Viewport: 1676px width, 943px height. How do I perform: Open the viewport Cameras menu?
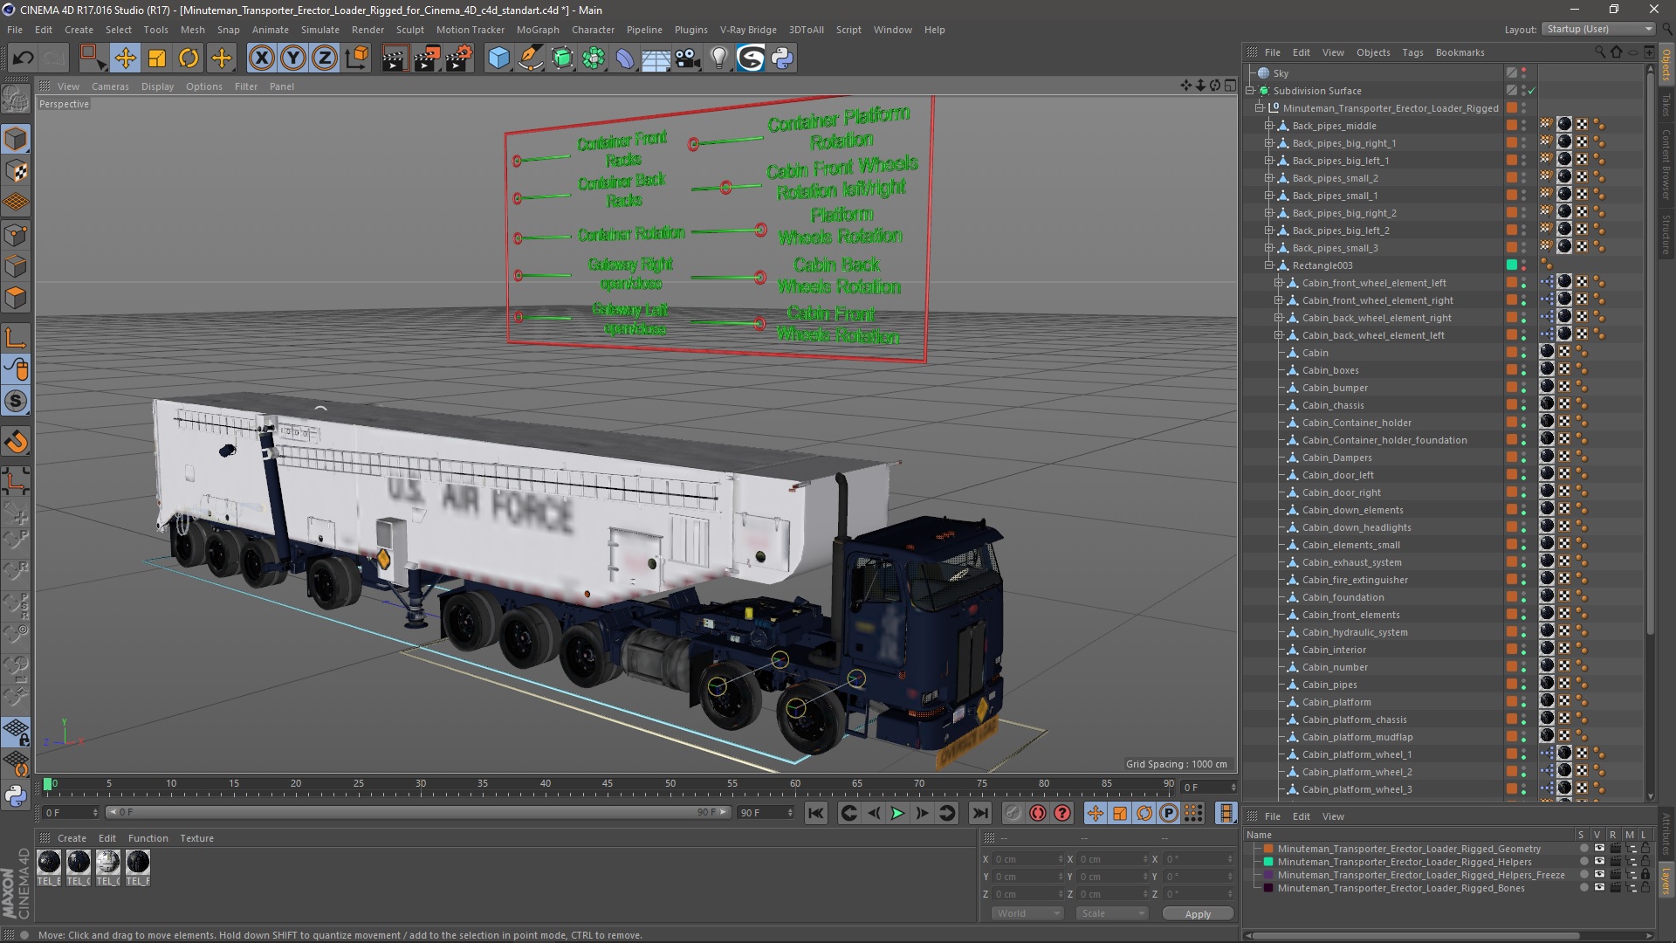click(110, 86)
